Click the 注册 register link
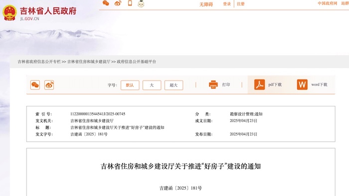349x196 pixels. 241,4
